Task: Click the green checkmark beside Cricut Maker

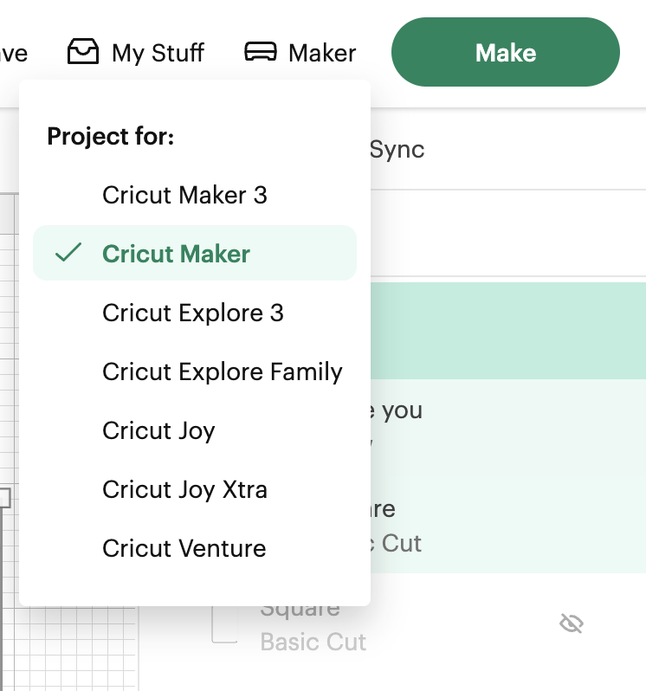Action: pyautogui.click(x=68, y=253)
